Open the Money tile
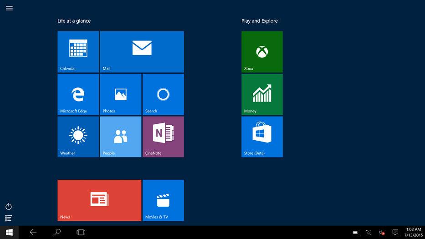 pyautogui.click(x=262, y=94)
